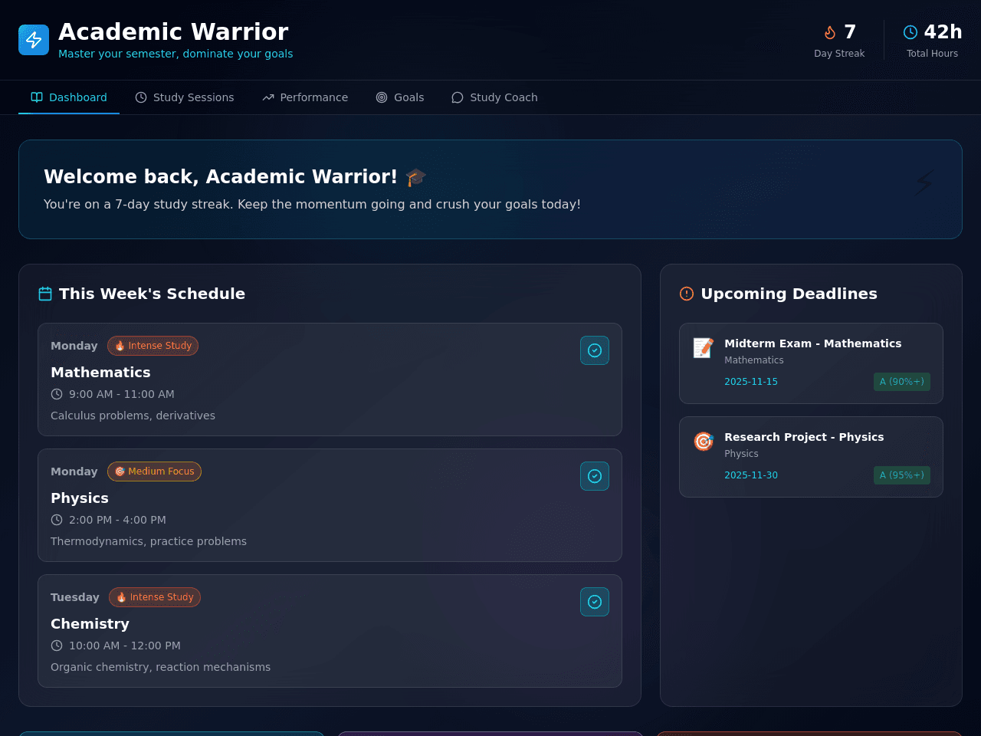981x736 pixels.
Task: Click the calendar icon beside This Week's Schedule
Action: click(45, 294)
